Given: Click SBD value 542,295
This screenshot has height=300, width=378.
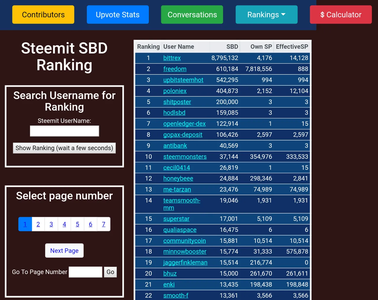Looking at the screenshot, I should tap(227, 80).
